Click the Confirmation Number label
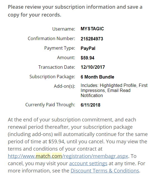This screenshot has height=175, width=163. 52,39
